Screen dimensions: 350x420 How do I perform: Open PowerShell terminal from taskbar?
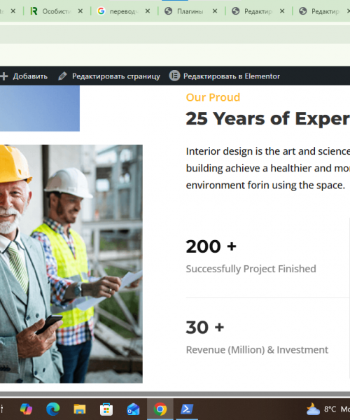[x=187, y=409]
